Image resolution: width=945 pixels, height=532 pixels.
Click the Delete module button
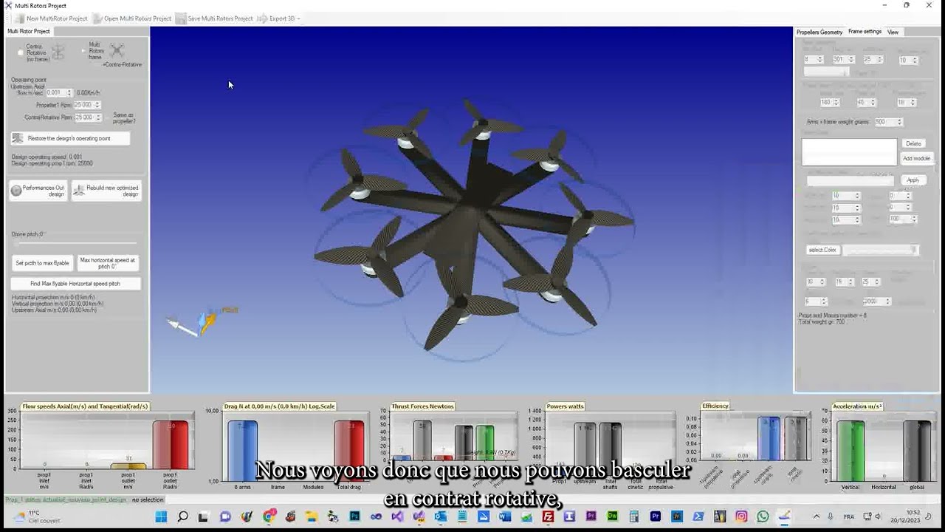(x=913, y=143)
